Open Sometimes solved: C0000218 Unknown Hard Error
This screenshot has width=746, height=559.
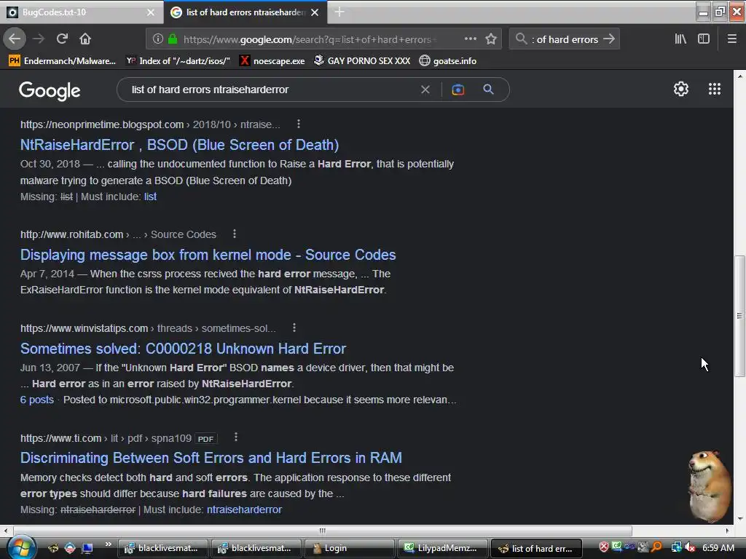point(183,349)
